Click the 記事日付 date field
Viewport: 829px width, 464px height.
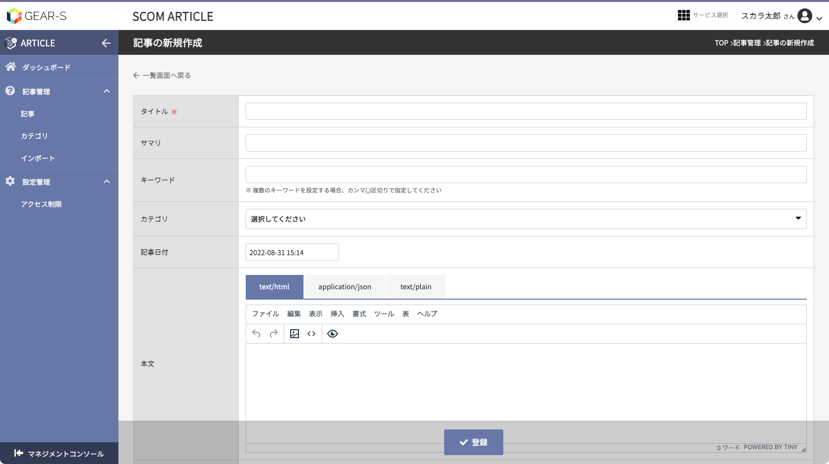tap(292, 252)
